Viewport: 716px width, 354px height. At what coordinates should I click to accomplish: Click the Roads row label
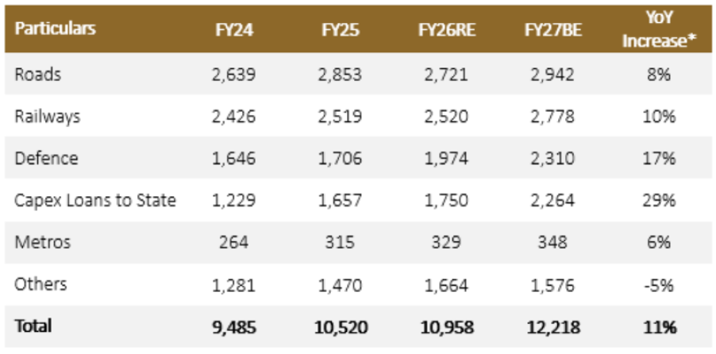tap(38, 74)
